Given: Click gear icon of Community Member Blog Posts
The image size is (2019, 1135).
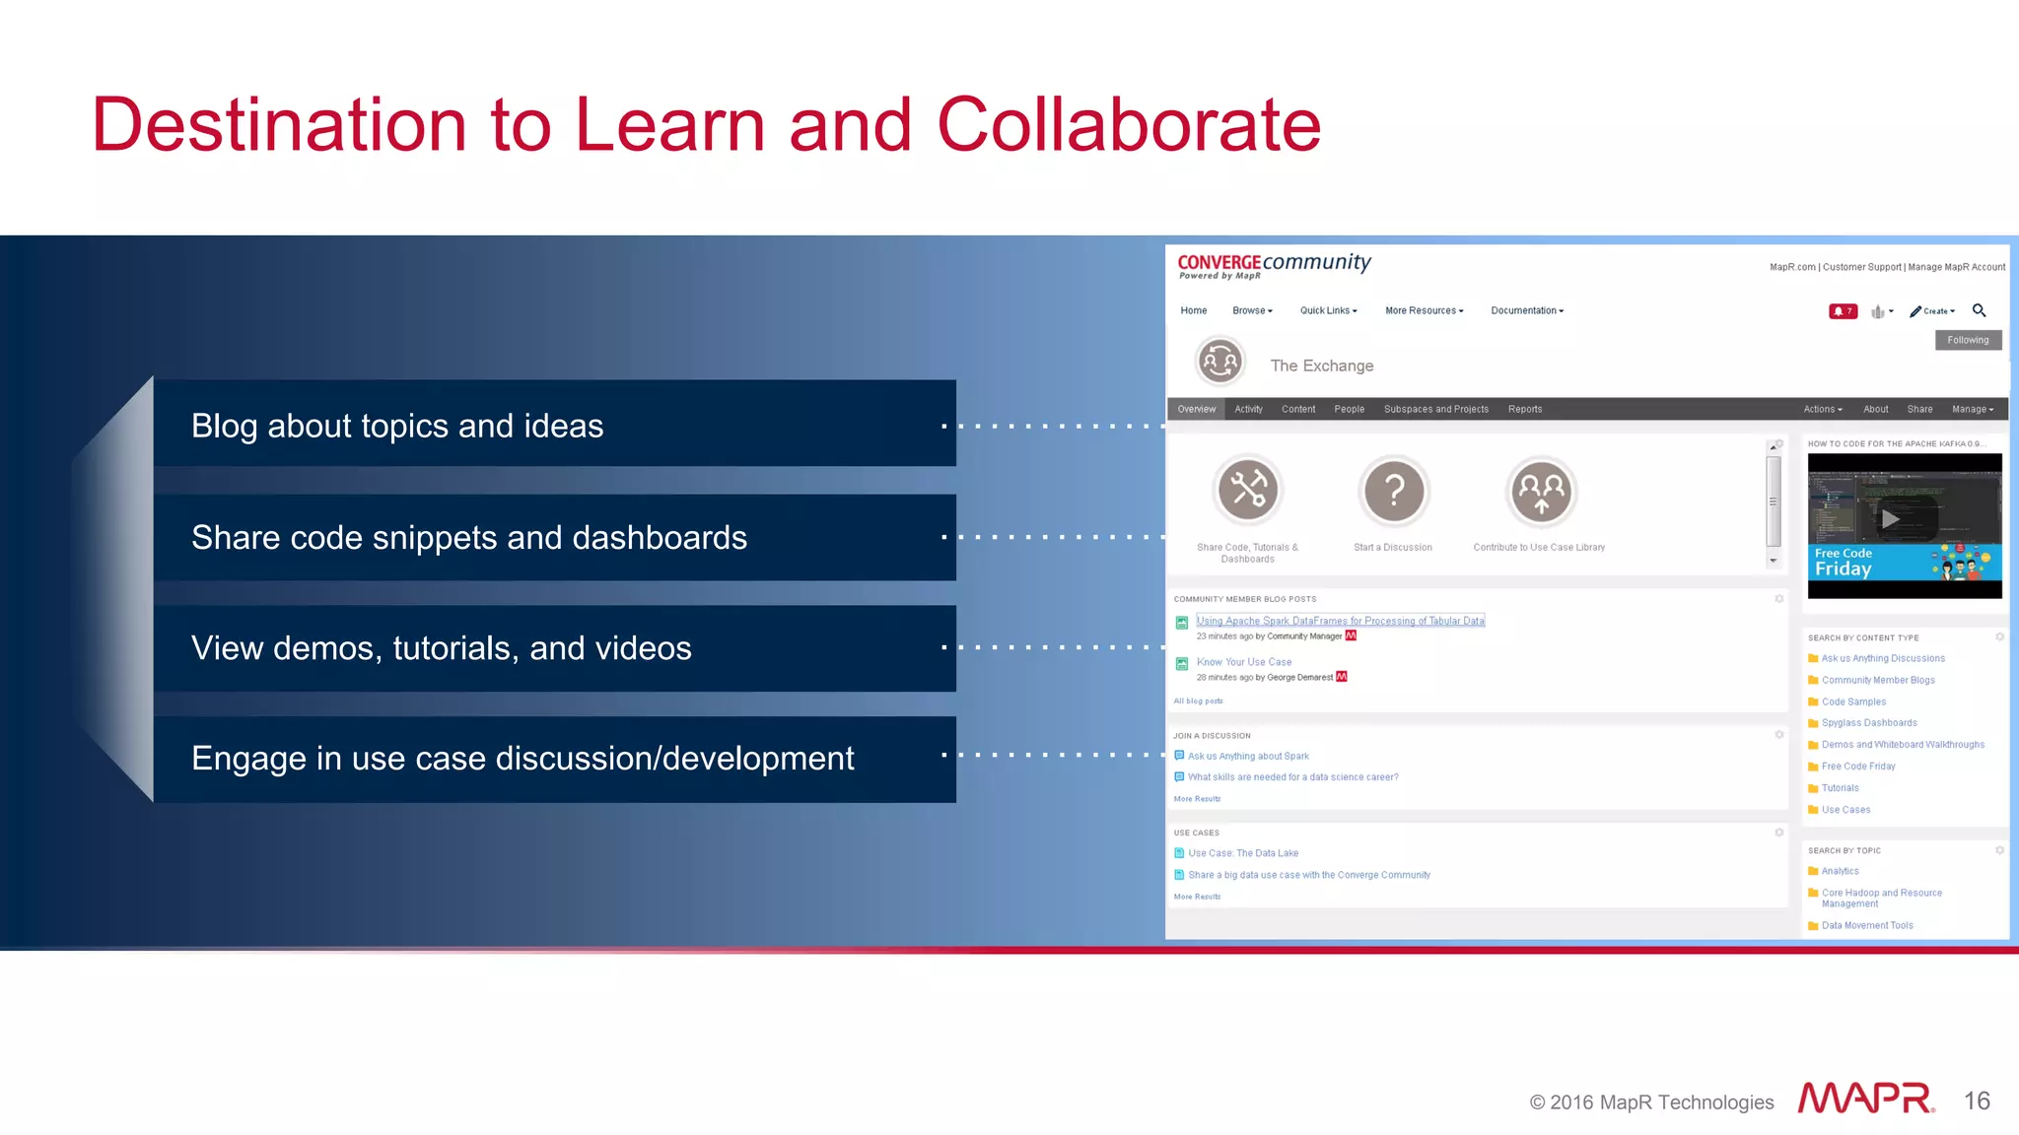Looking at the screenshot, I should click(x=1779, y=599).
